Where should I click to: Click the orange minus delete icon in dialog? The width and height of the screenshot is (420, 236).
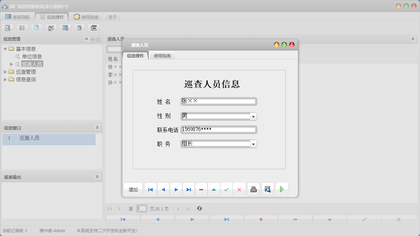pyautogui.click(x=201, y=189)
